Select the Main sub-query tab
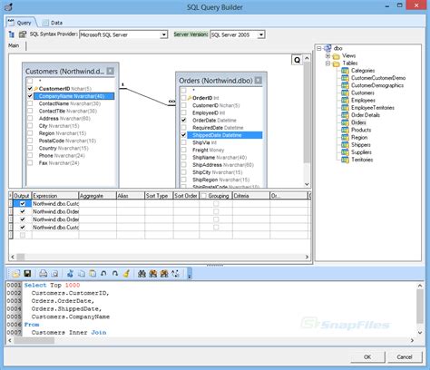This screenshot has width=430, height=370. (x=14, y=45)
